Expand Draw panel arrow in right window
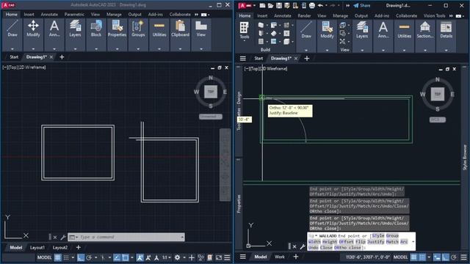 [306, 50]
